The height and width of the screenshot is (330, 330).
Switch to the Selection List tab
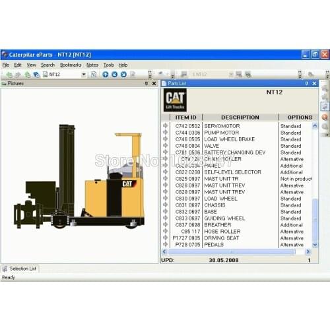coord(20,269)
